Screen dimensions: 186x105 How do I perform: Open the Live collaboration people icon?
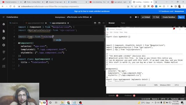tap(4, 66)
